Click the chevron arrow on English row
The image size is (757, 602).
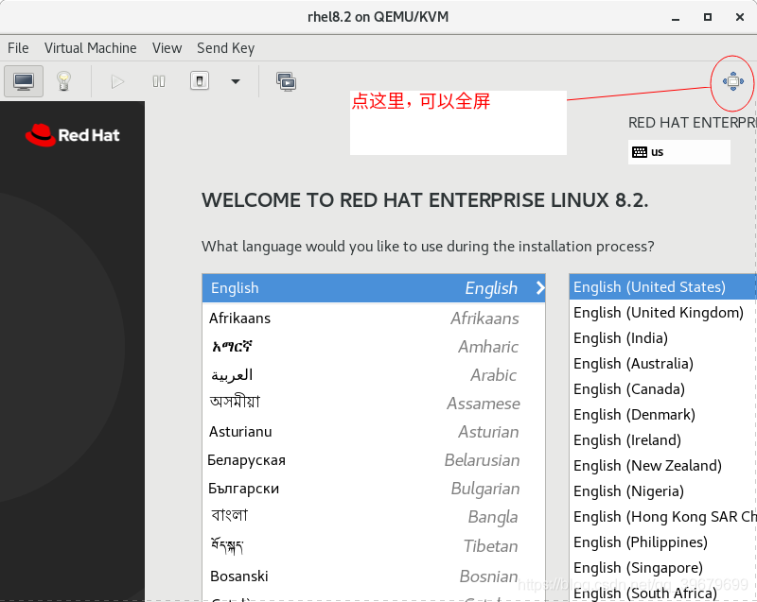(539, 288)
